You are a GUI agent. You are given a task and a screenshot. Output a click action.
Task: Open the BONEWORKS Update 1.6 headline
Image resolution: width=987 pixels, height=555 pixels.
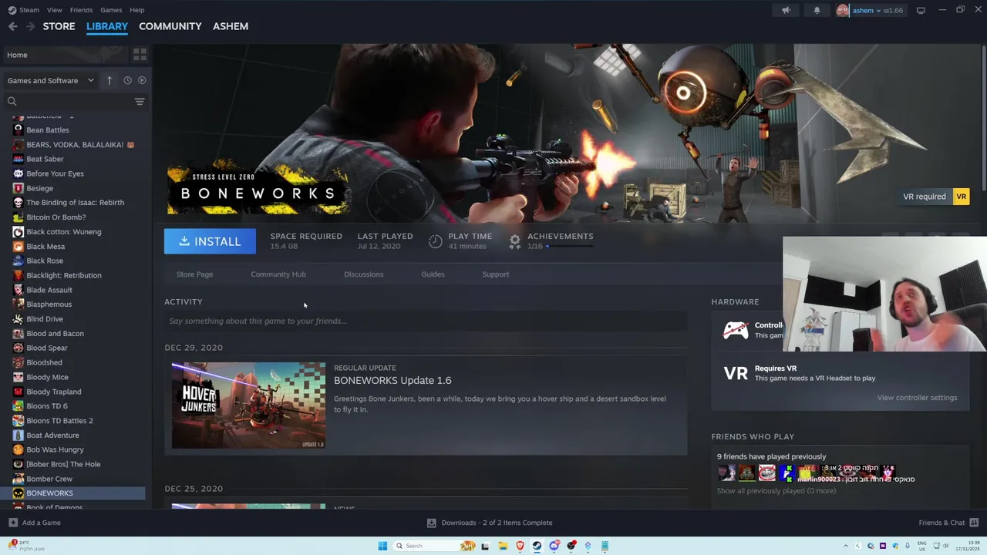coord(392,380)
